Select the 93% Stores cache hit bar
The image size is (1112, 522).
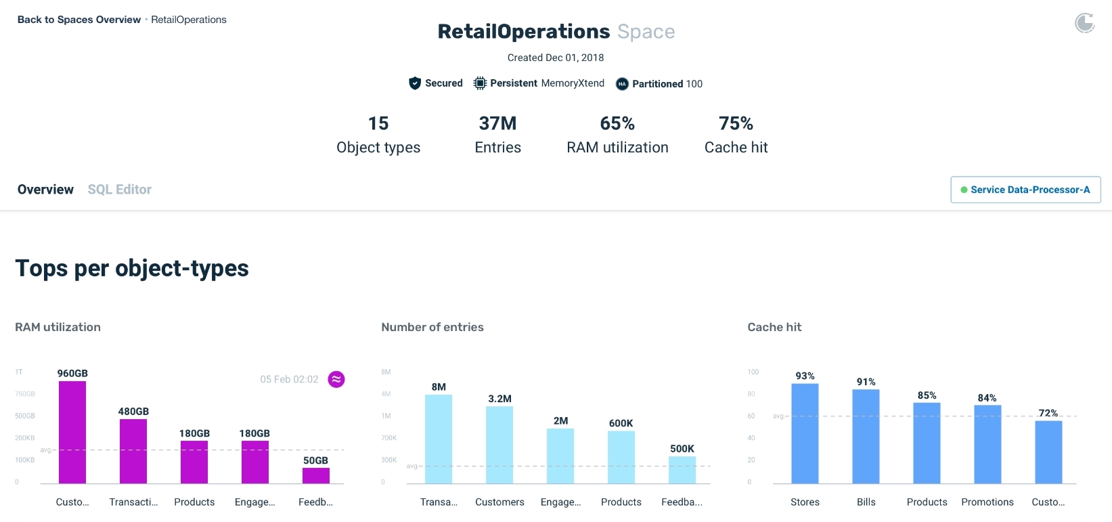click(x=805, y=433)
